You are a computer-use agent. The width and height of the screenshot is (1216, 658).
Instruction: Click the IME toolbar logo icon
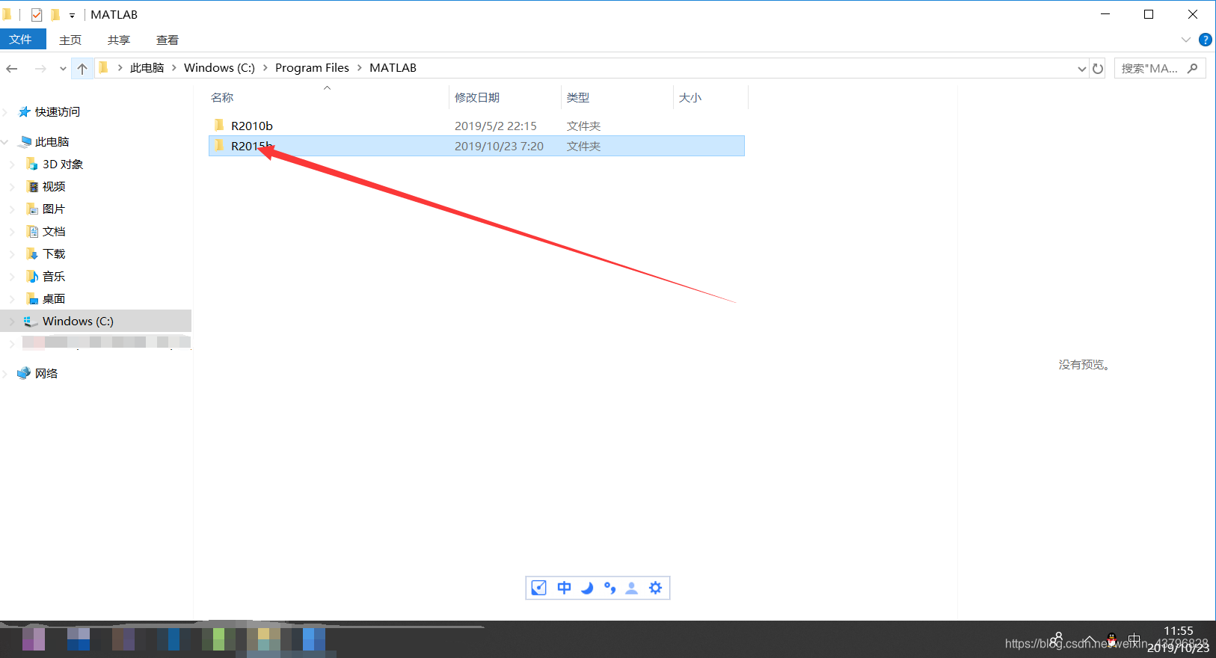click(x=539, y=588)
